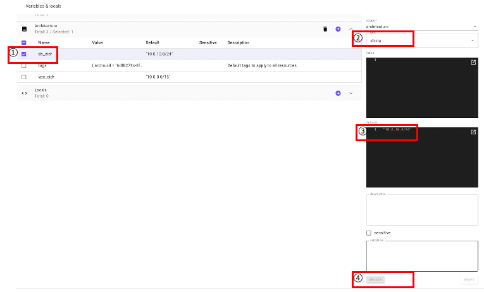Add a new Architecture variable
This screenshot has height=292, width=484.
(x=338, y=29)
